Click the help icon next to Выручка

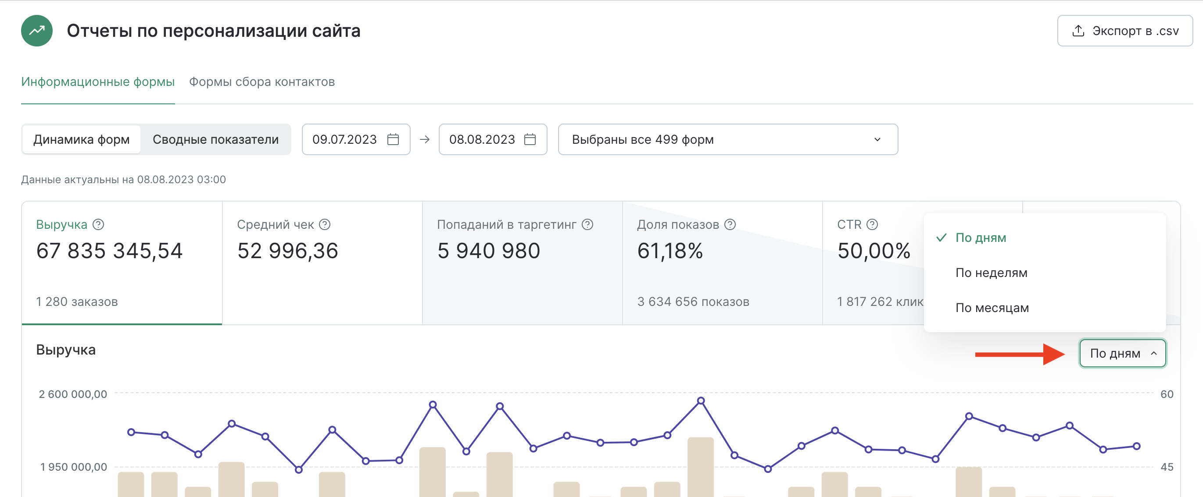point(98,224)
